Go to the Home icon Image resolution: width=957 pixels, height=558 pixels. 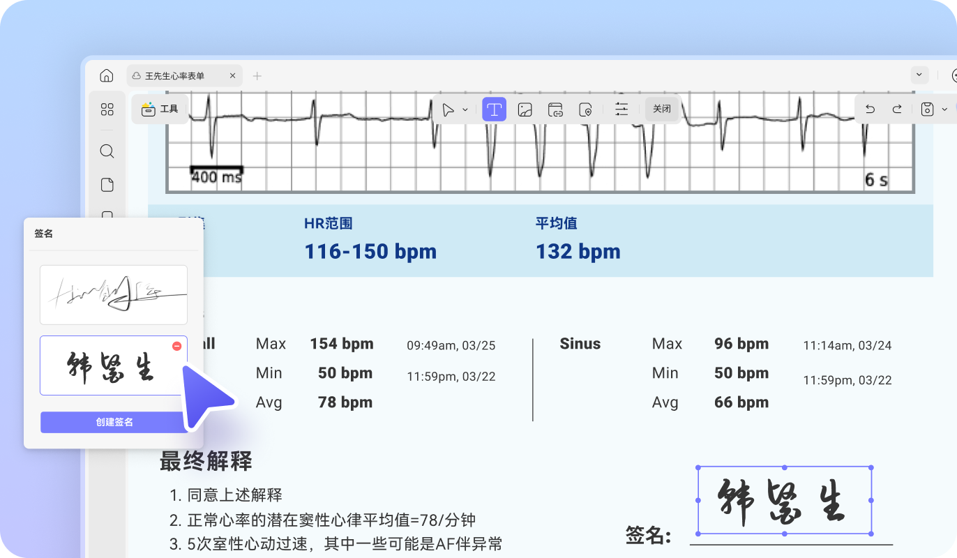tap(106, 75)
